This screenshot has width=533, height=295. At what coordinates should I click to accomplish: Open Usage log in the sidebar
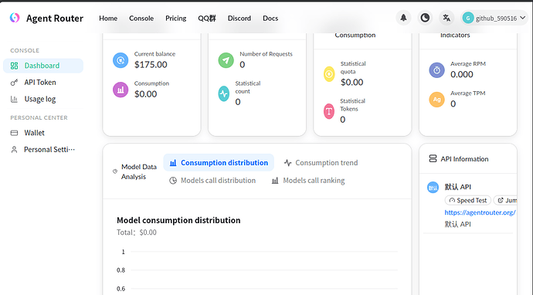43,100
